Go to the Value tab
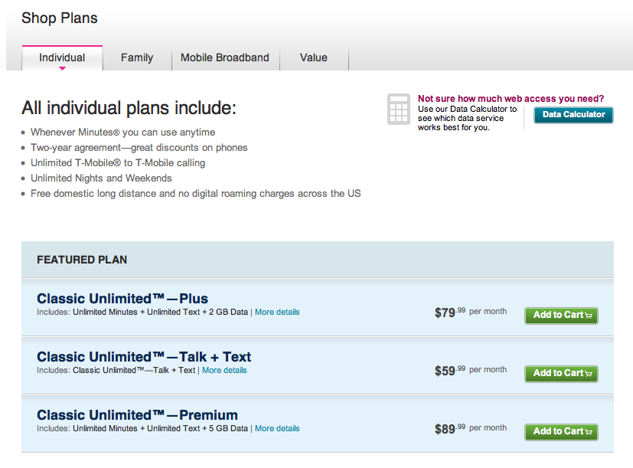Viewport: 633px width, 468px height. 314,57
